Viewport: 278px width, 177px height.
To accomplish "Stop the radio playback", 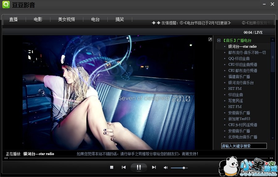I will 112,167.
